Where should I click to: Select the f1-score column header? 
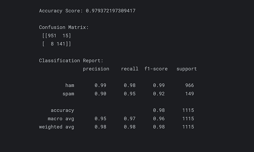coord(156,69)
